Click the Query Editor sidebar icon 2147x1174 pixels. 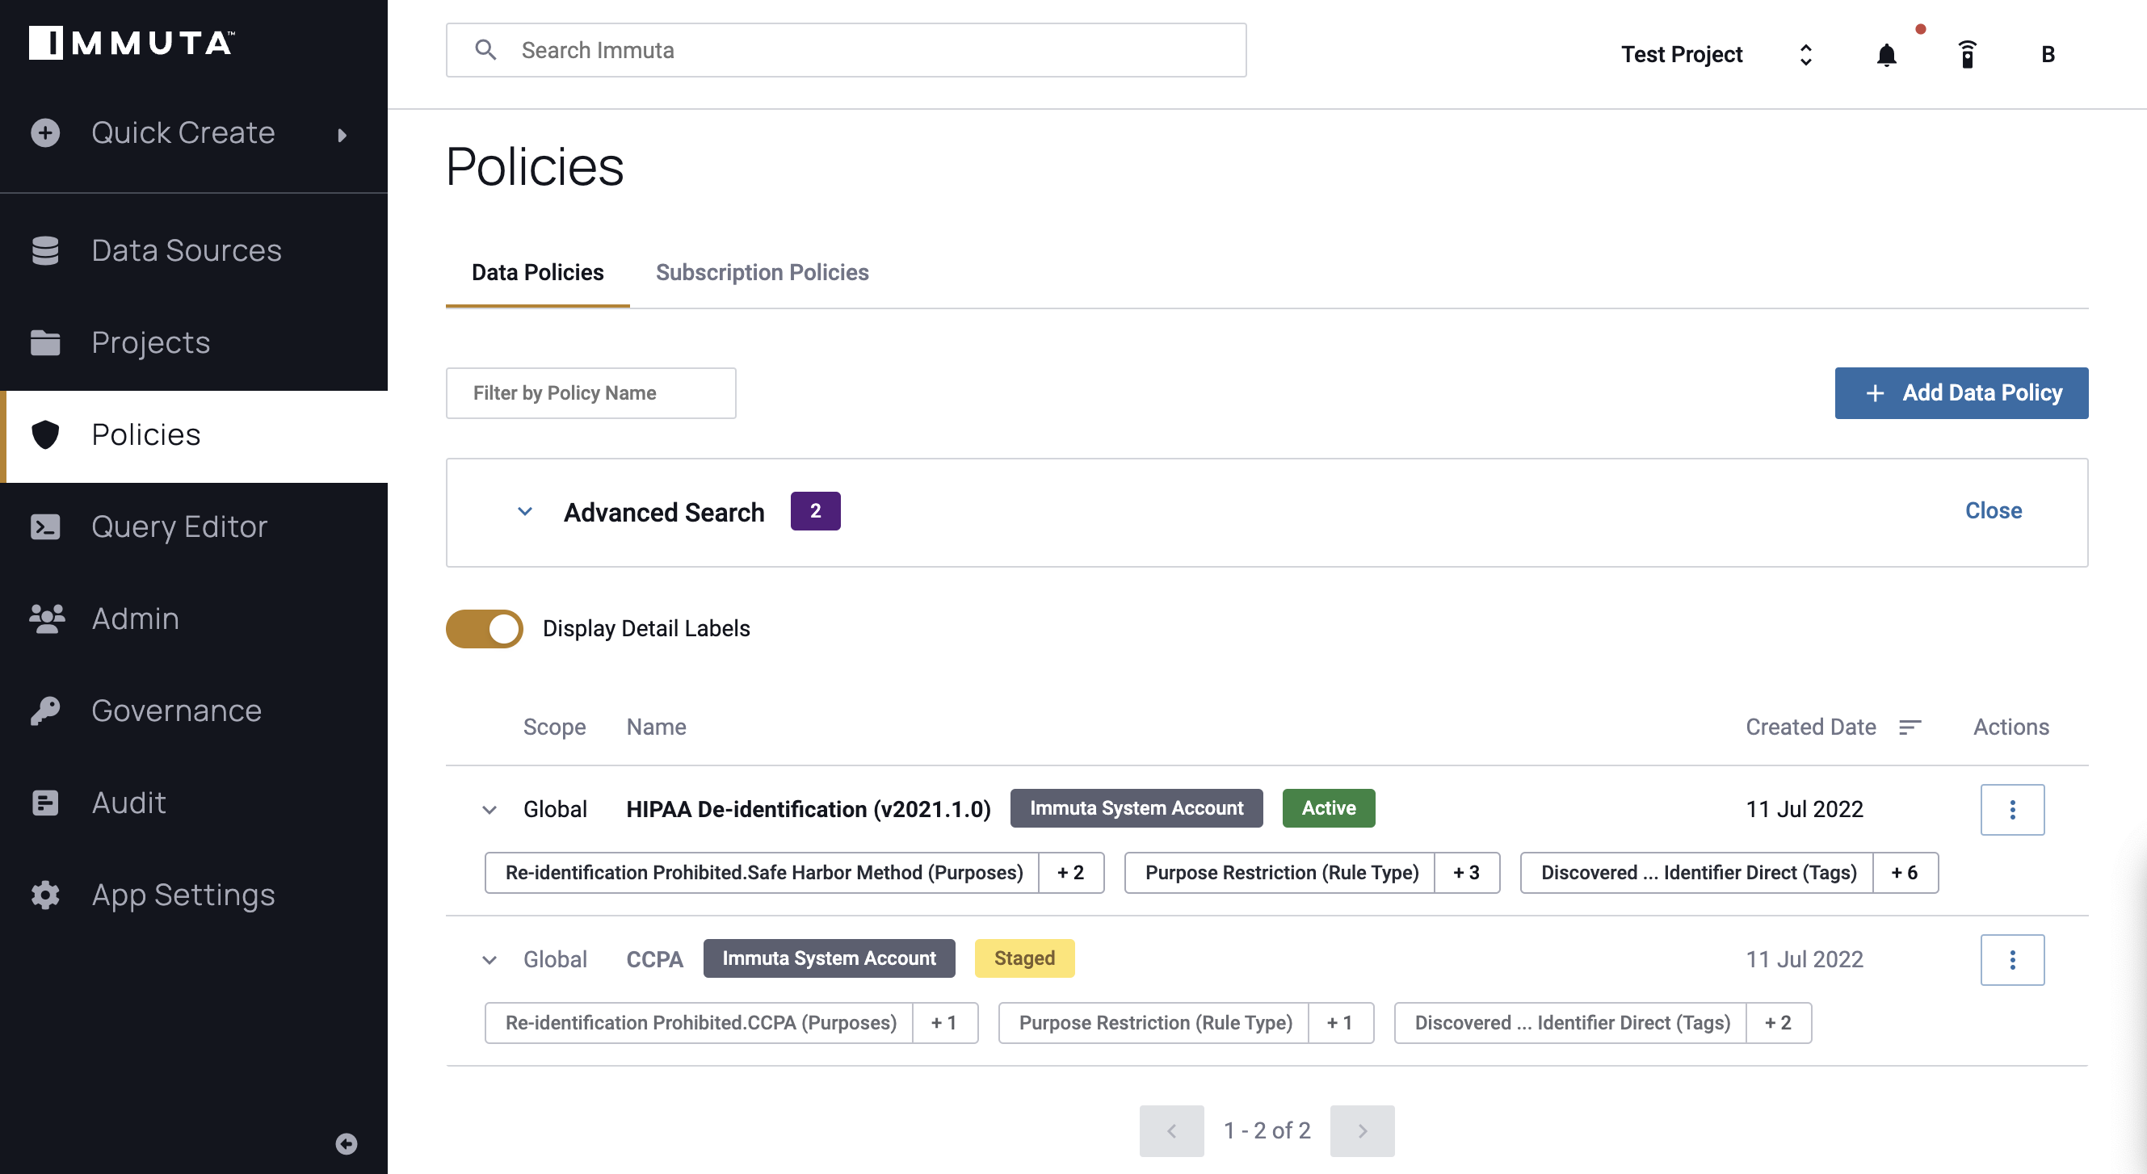[x=44, y=526]
